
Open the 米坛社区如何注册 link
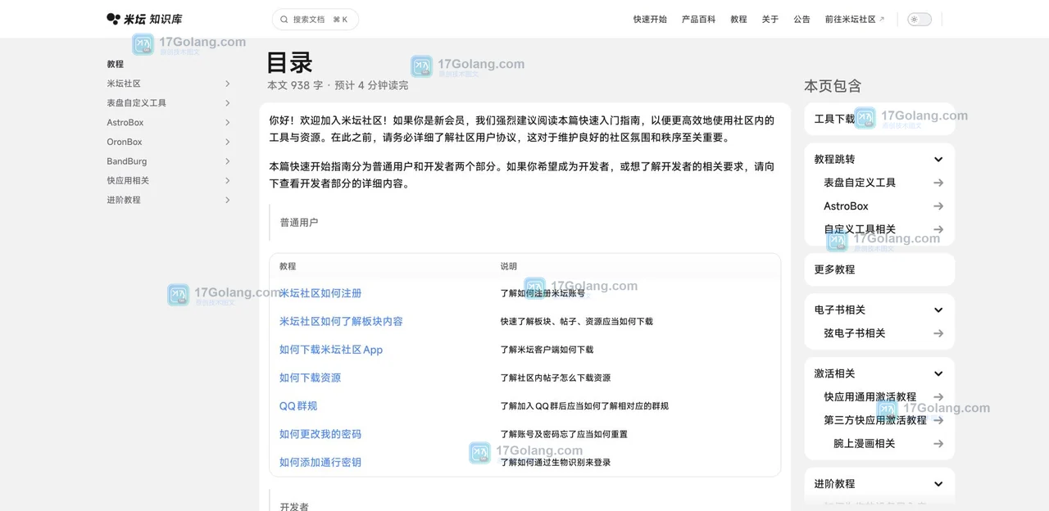click(x=320, y=293)
